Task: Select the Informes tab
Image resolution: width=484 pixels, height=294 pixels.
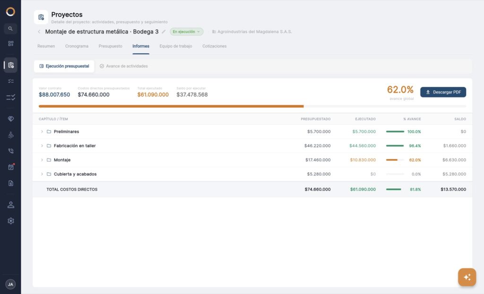Action: [x=141, y=46]
